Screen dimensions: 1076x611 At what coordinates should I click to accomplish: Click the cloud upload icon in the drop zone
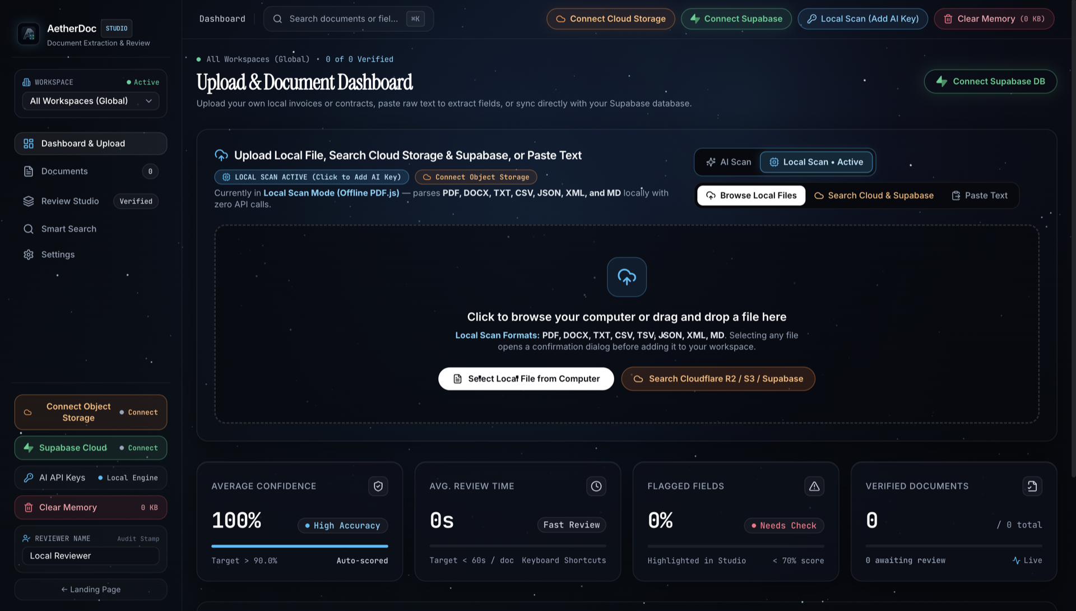point(627,277)
